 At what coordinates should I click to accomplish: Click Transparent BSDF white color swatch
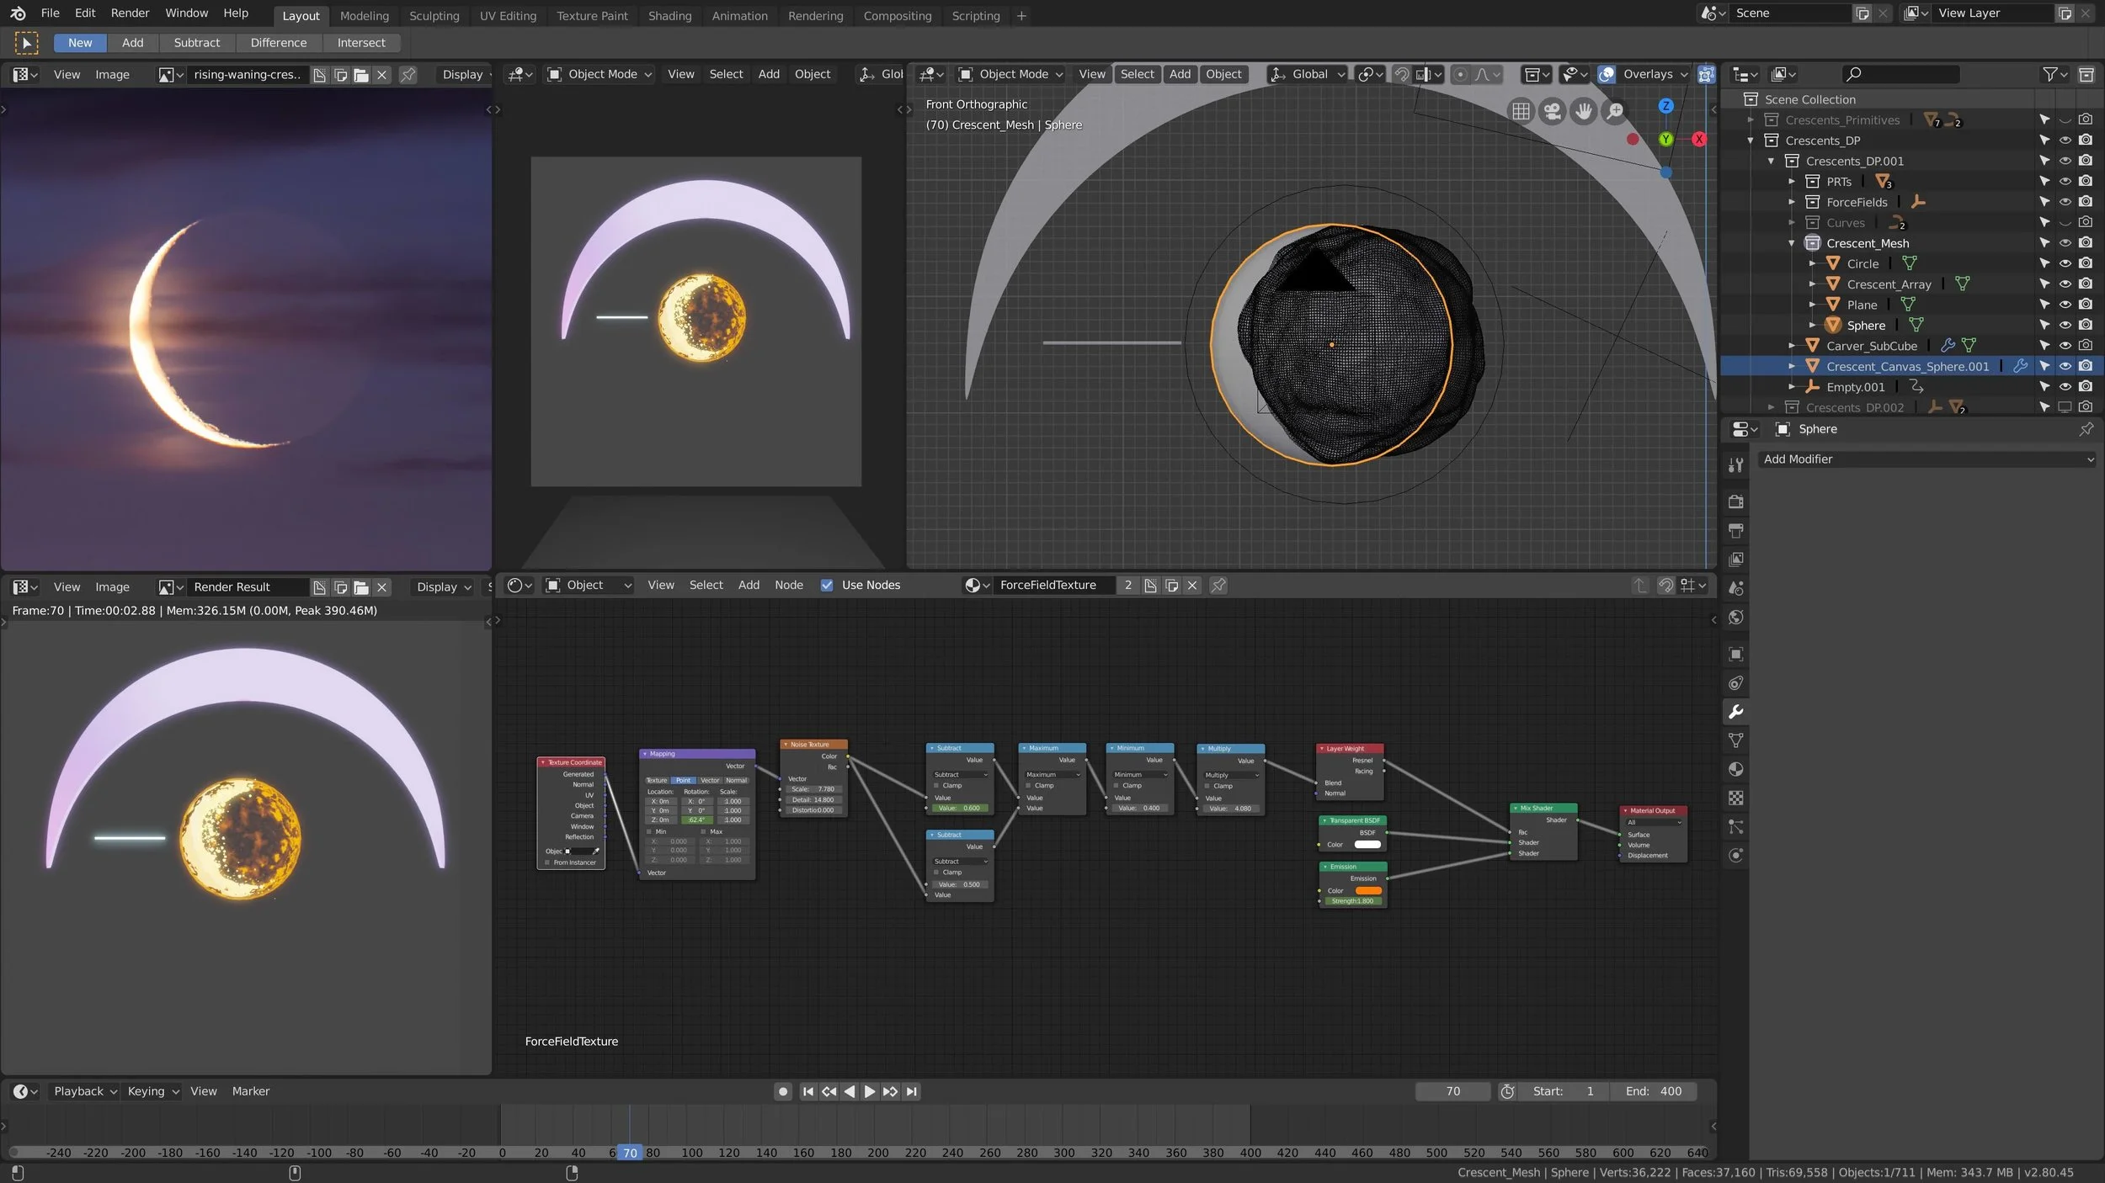click(x=1367, y=845)
